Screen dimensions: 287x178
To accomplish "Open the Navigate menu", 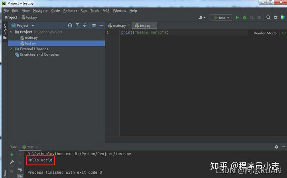I will click(40, 11).
